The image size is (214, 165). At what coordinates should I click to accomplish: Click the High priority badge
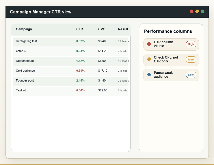click(x=191, y=44)
